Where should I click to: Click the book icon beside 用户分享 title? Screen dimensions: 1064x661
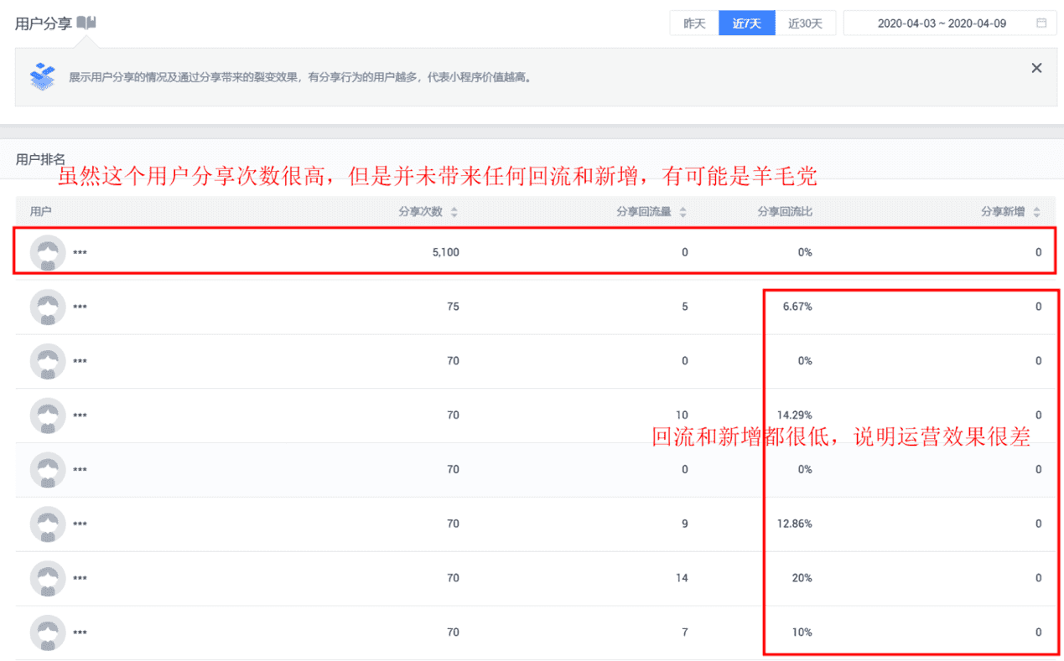pos(86,23)
